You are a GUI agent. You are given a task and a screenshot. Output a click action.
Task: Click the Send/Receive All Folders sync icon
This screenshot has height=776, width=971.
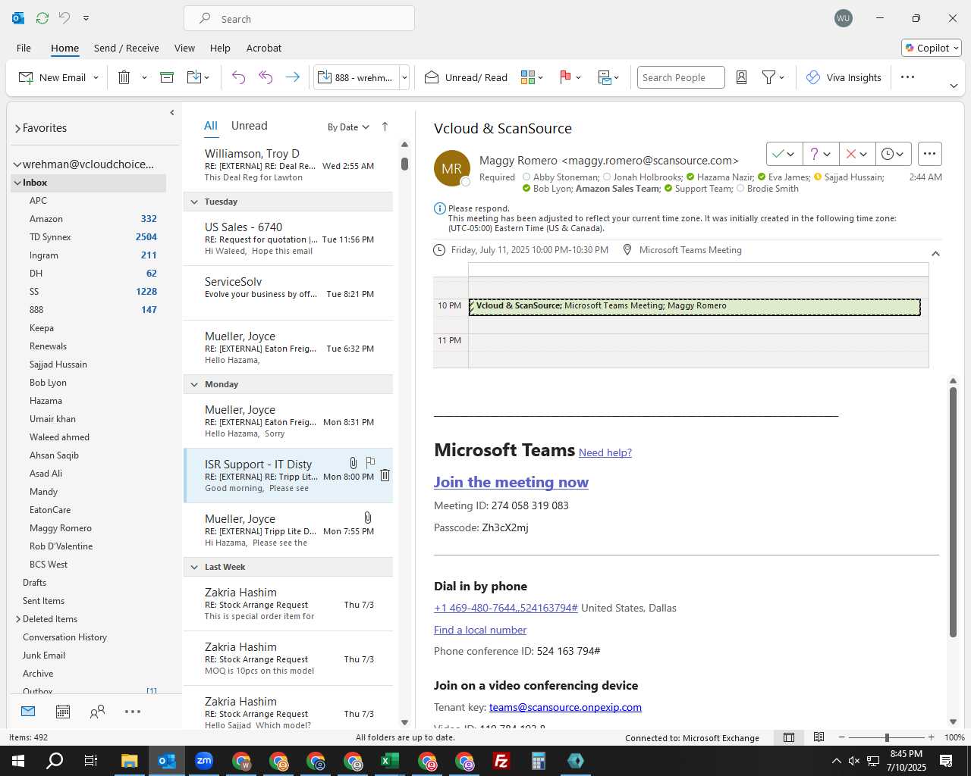(42, 18)
